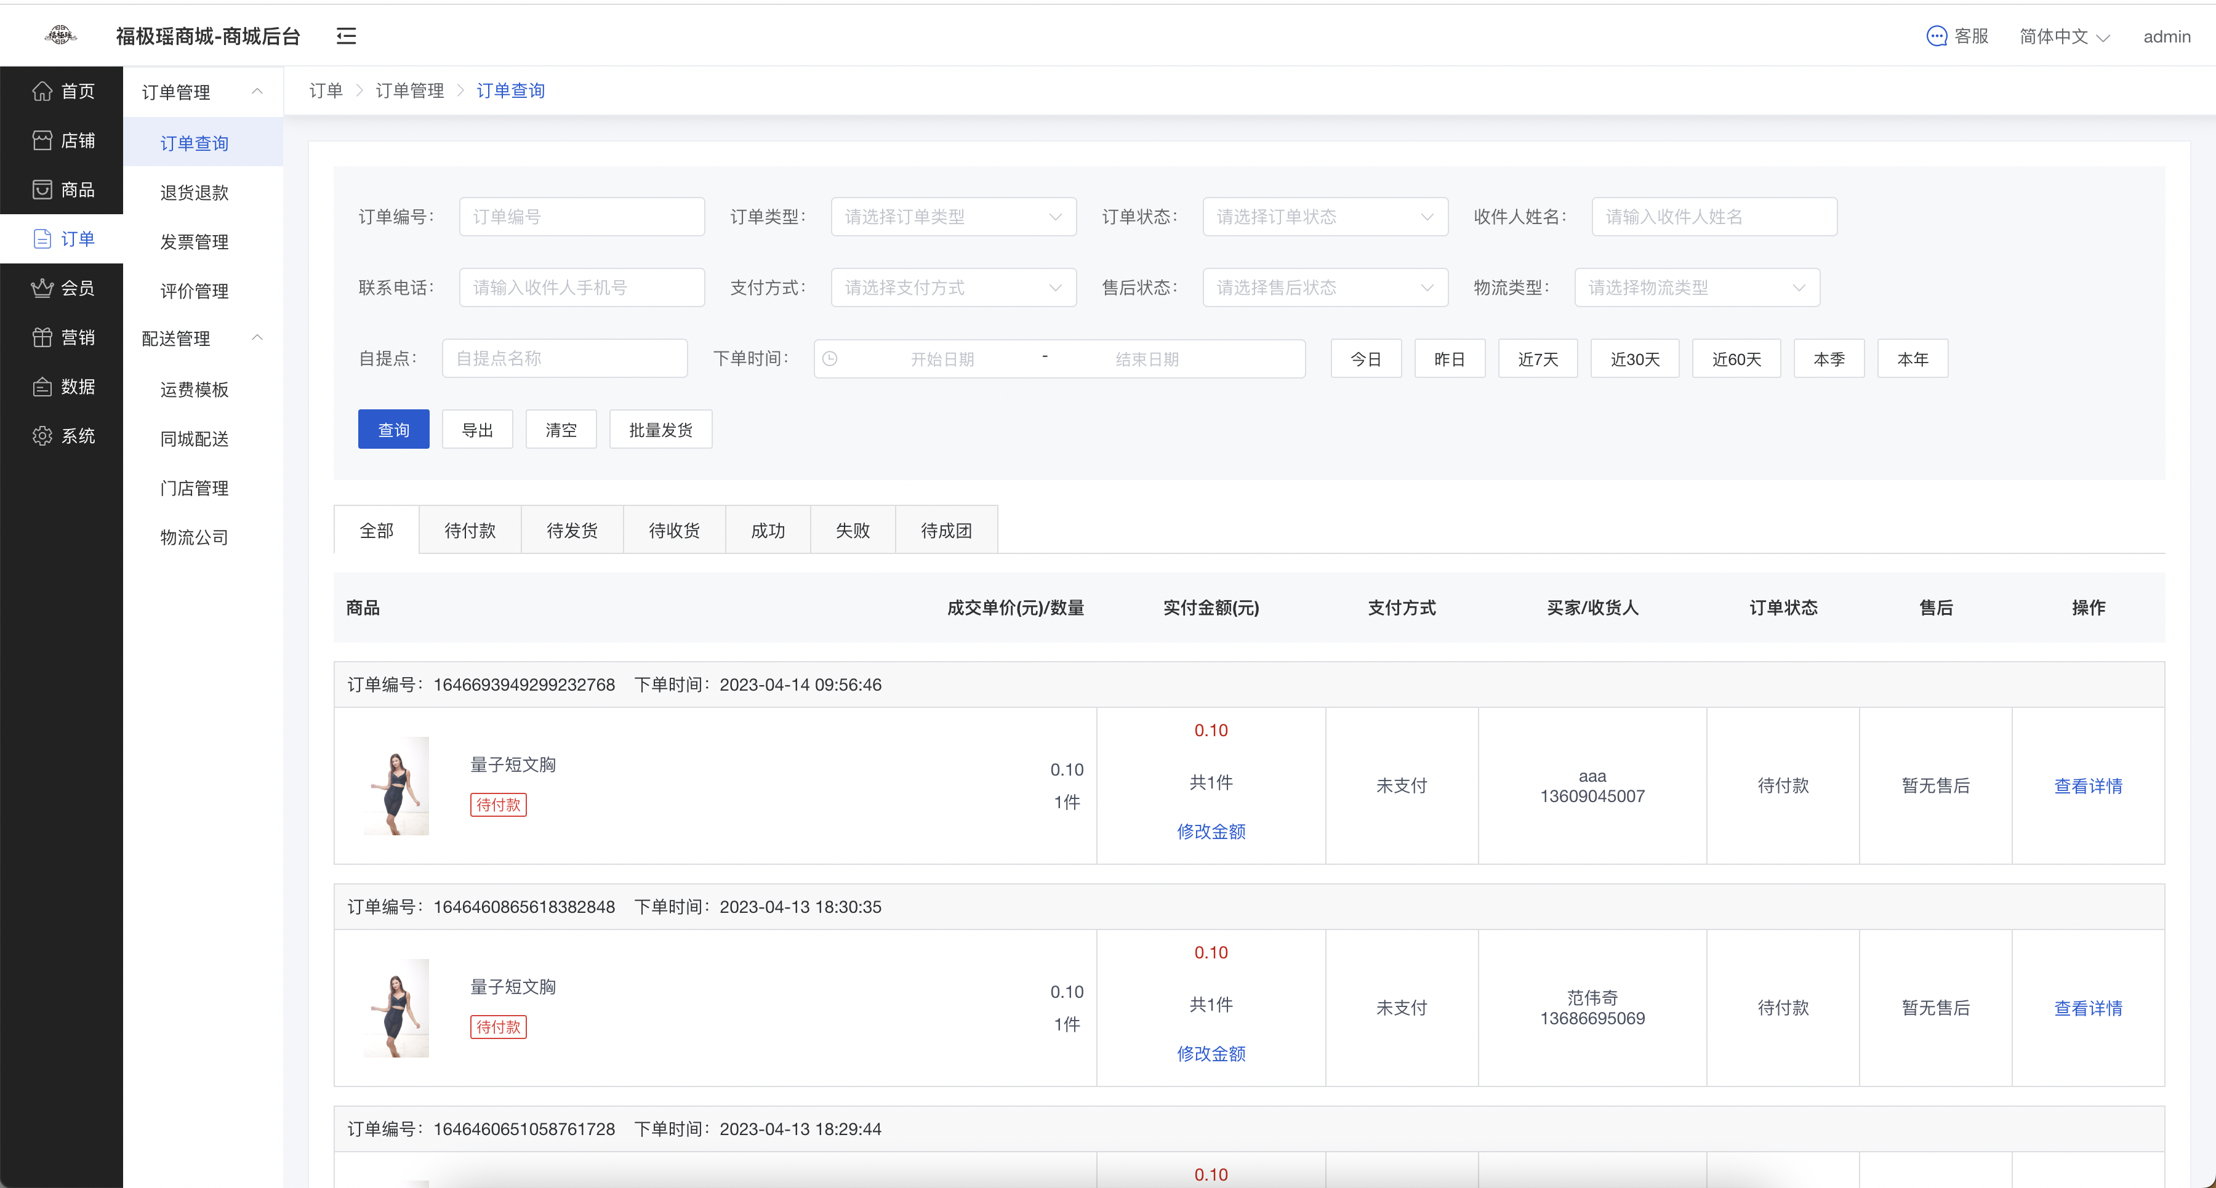Viewport: 2216px width, 1188px height.
Task: Open 简体中文 language dropdown
Action: [2065, 36]
